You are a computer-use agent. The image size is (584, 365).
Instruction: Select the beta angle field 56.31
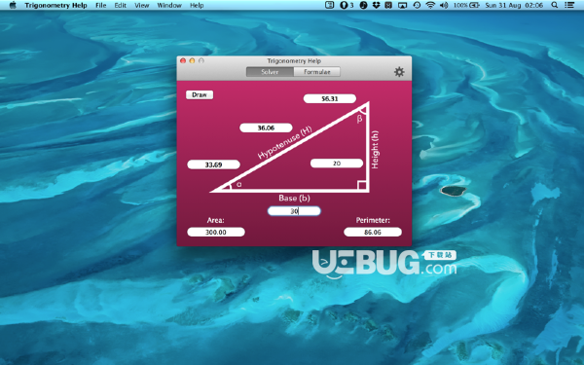[x=330, y=98]
